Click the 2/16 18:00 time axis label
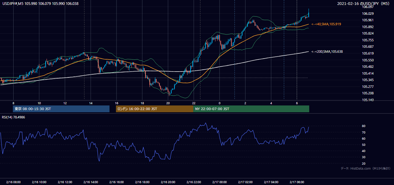Image resolution: width=394 pixels, height=185 pixels. tap(142, 182)
